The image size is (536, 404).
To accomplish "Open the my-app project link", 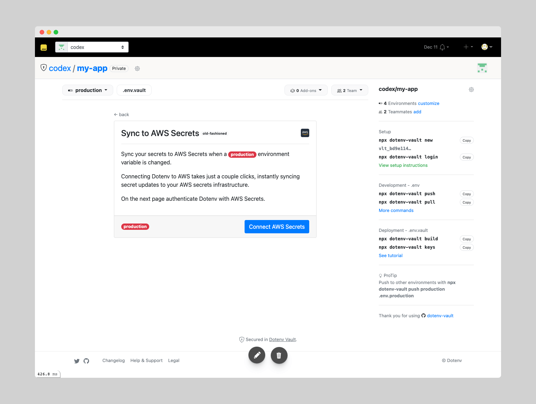I will point(92,68).
